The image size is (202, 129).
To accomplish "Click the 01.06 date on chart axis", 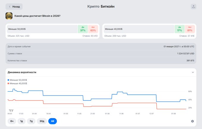I will 107,114.
